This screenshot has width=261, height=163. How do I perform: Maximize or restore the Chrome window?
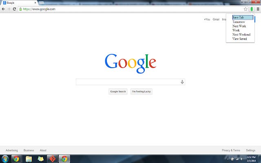click(x=248, y=2)
